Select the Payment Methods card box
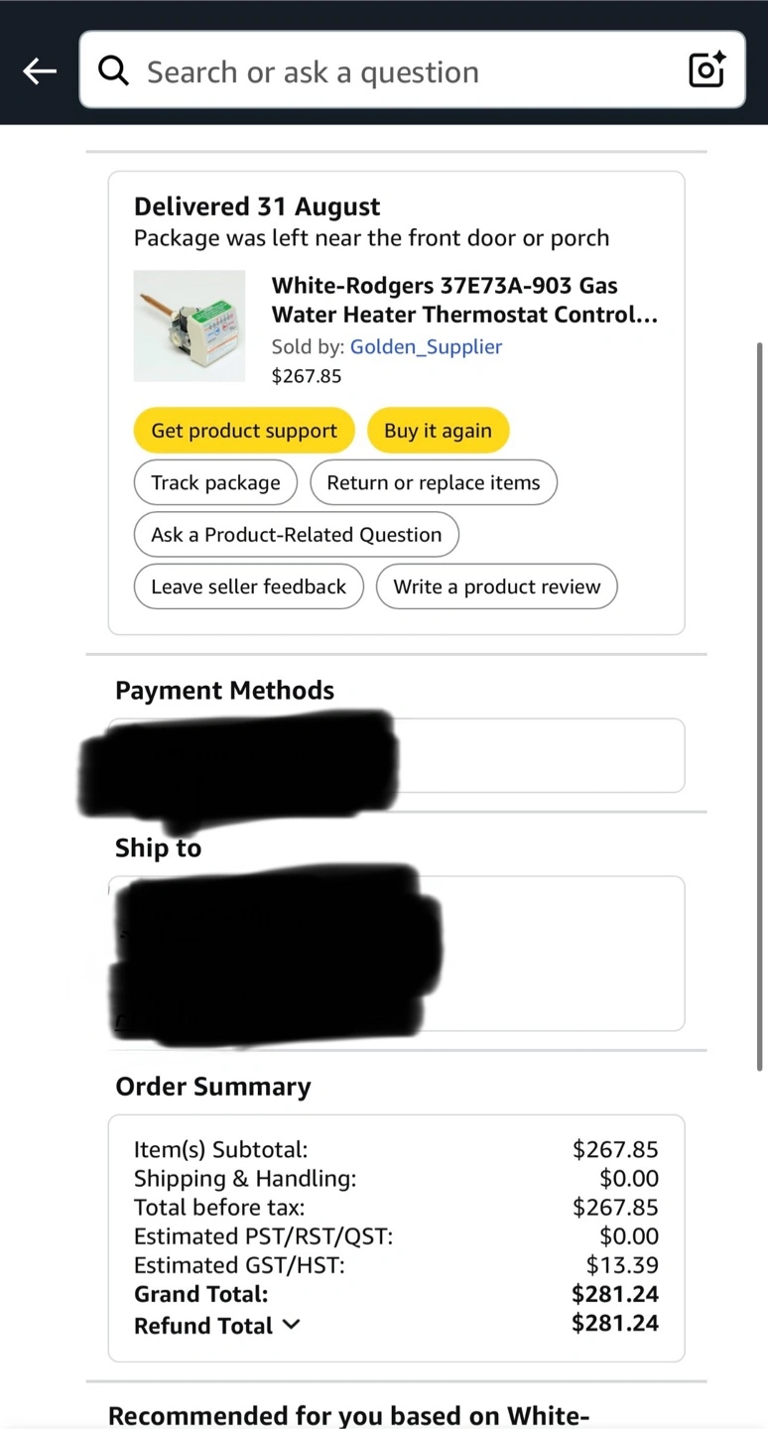Image resolution: width=768 pixels, height=1429 pixels. [x=396, y=755]
